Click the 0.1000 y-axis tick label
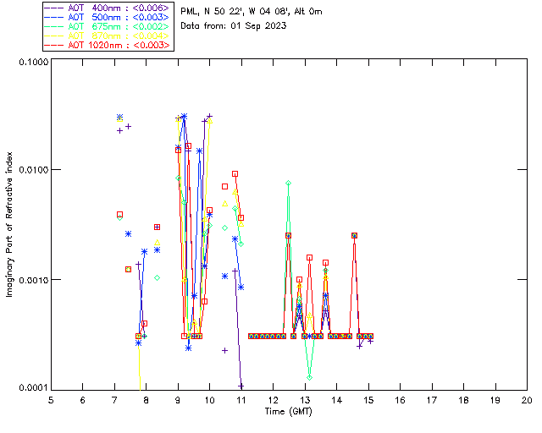The height and width of the screenshot is (433, 542). coord(34,62)
